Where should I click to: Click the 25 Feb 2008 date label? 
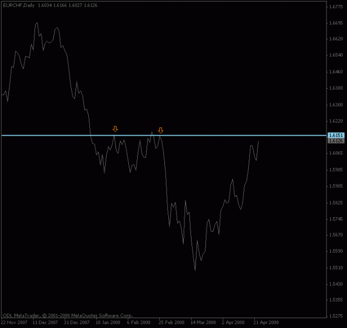coord(172,322)
